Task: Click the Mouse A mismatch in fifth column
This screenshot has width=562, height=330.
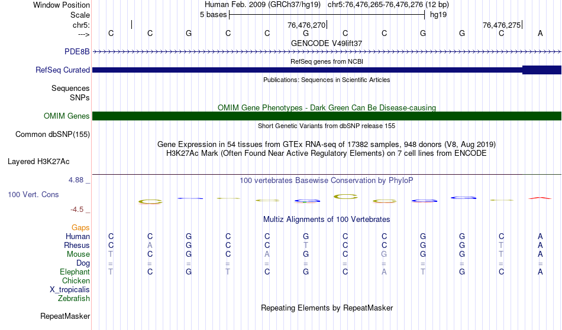Action: point(267,254)
